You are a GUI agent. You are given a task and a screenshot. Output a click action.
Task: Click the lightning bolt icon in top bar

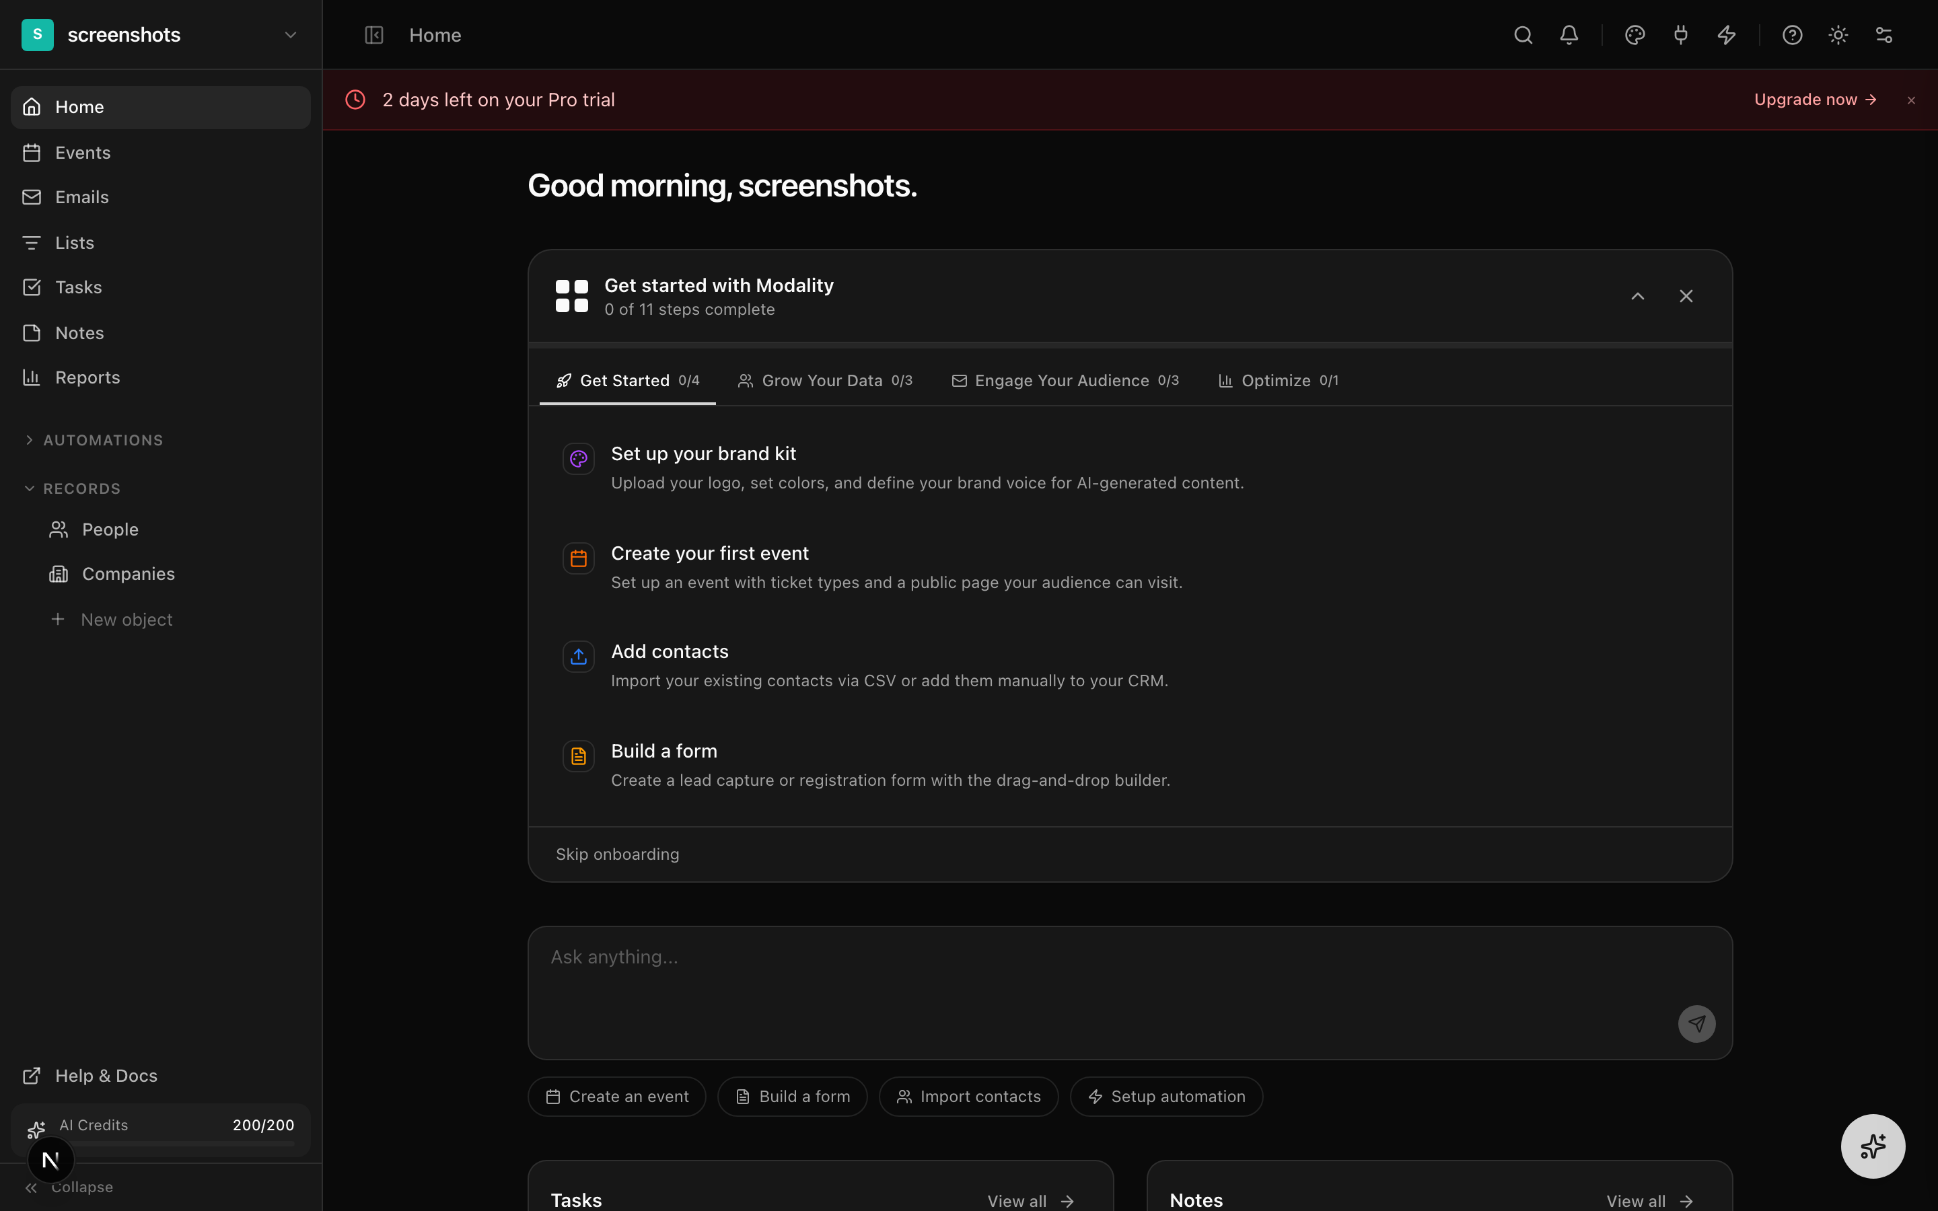pyautogui.click(x=1727, y=35)
